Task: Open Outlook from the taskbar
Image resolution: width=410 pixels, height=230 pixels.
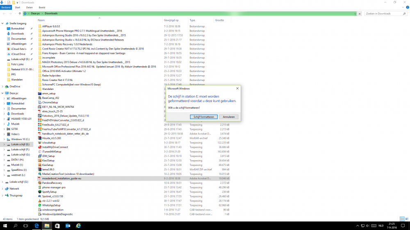Action: click(x=68, y=226)
